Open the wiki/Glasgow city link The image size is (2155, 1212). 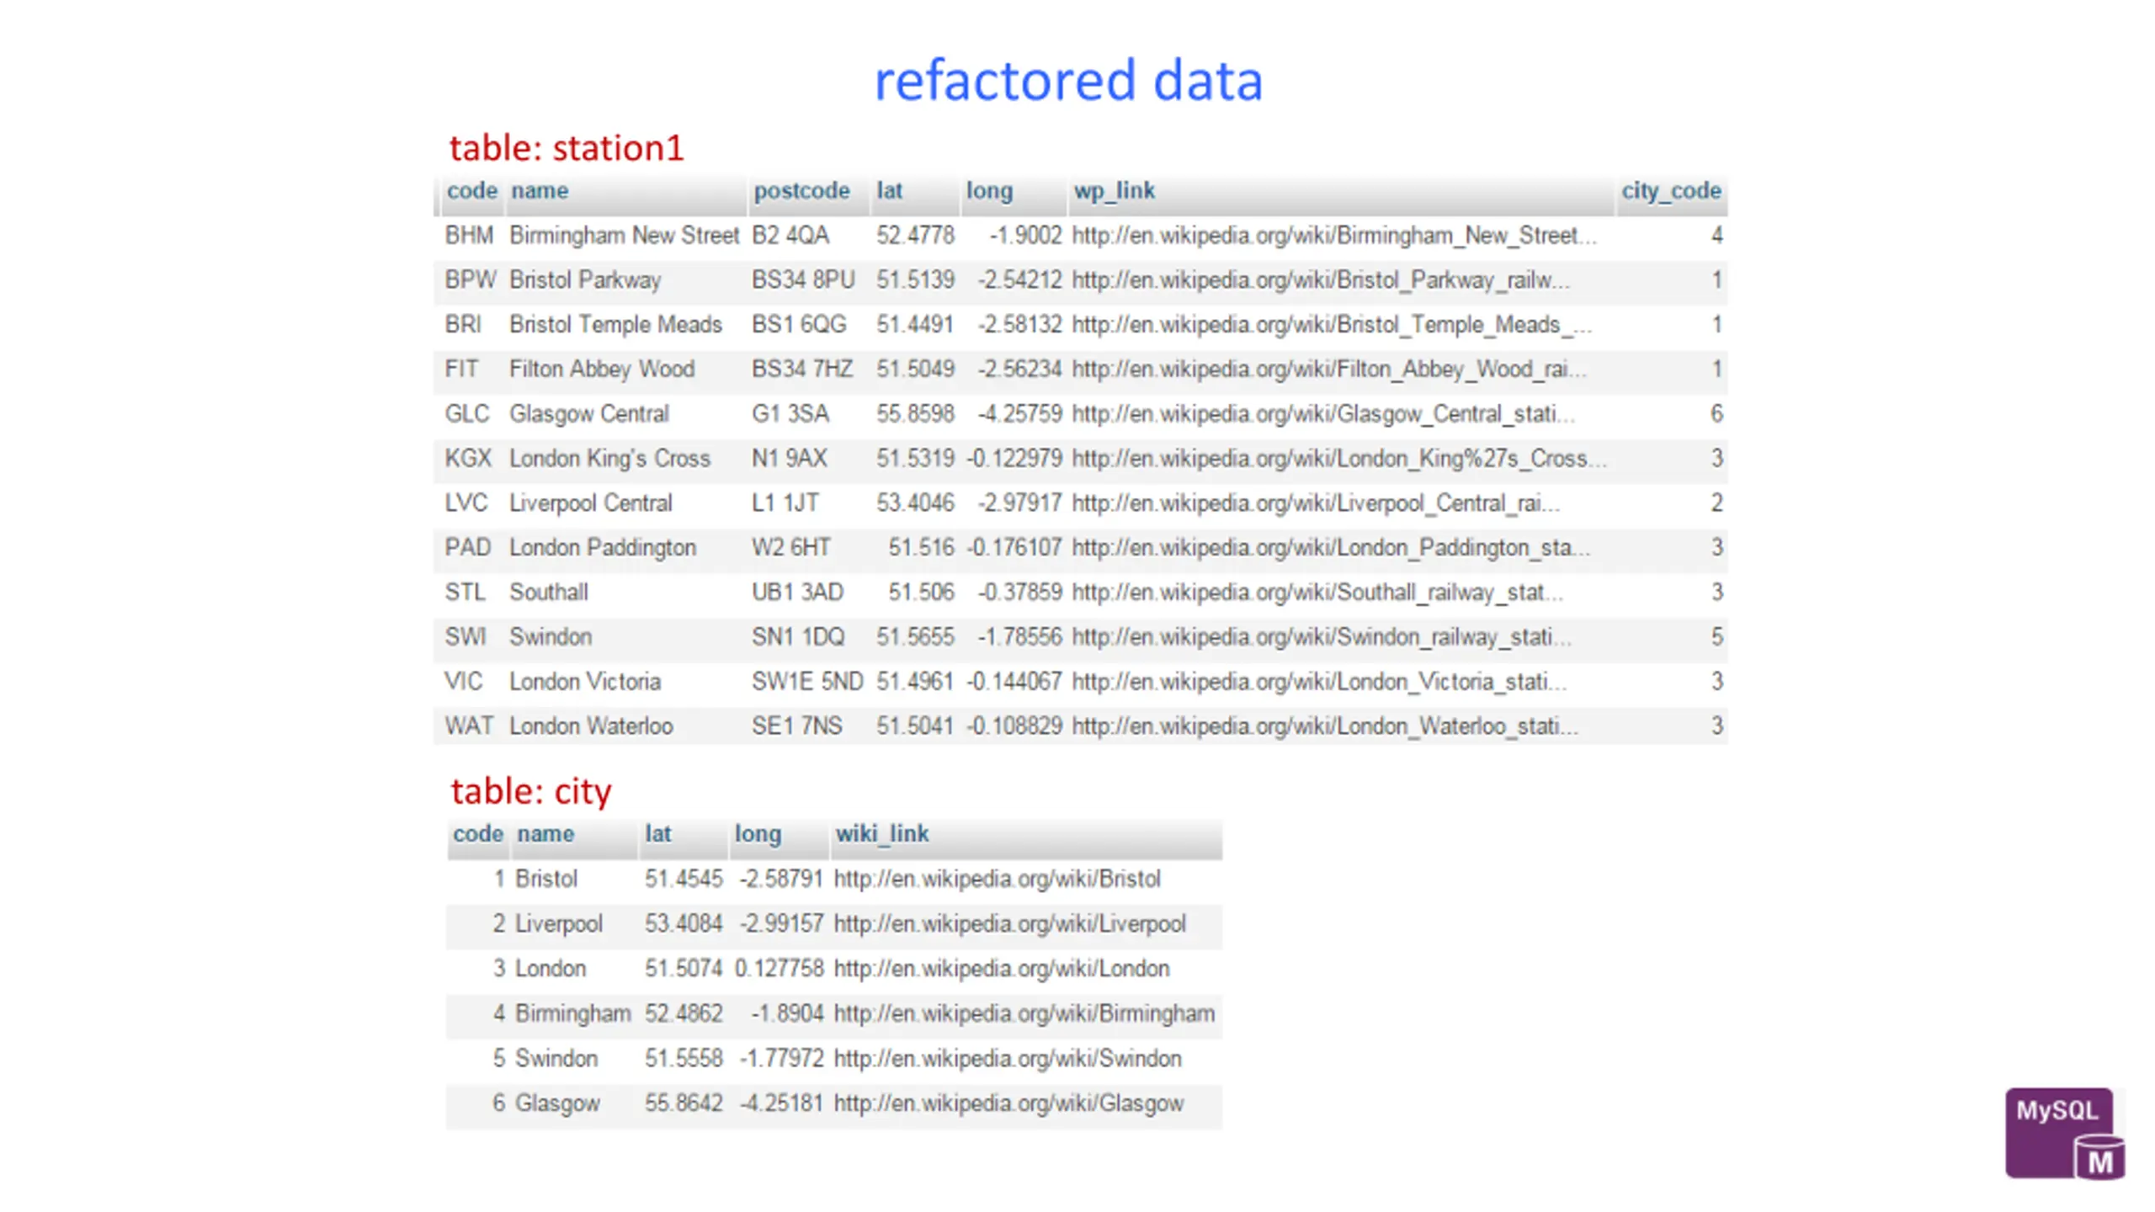(x=1008, y=1103)
